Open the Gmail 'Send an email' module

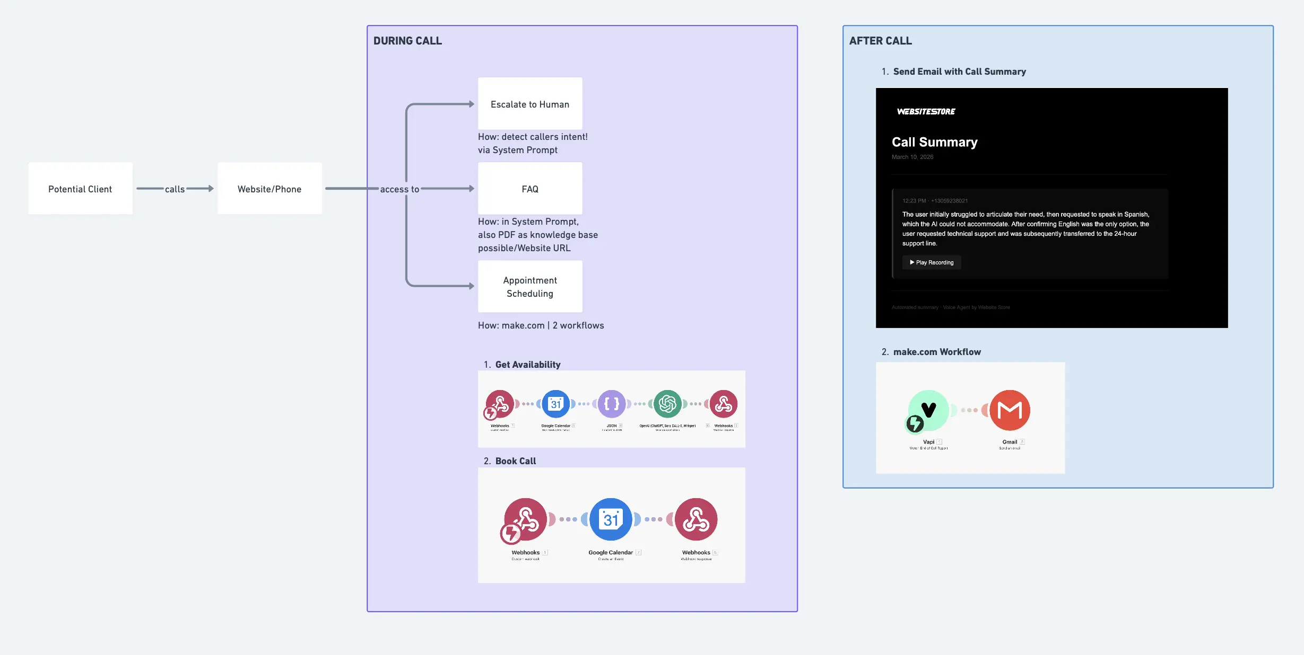point(1010,410)
